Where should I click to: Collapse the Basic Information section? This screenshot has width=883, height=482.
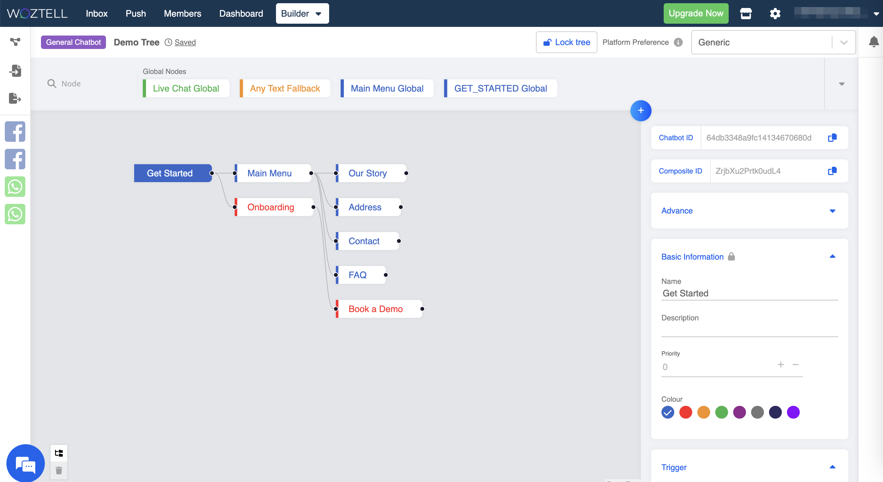coord(832,257)
